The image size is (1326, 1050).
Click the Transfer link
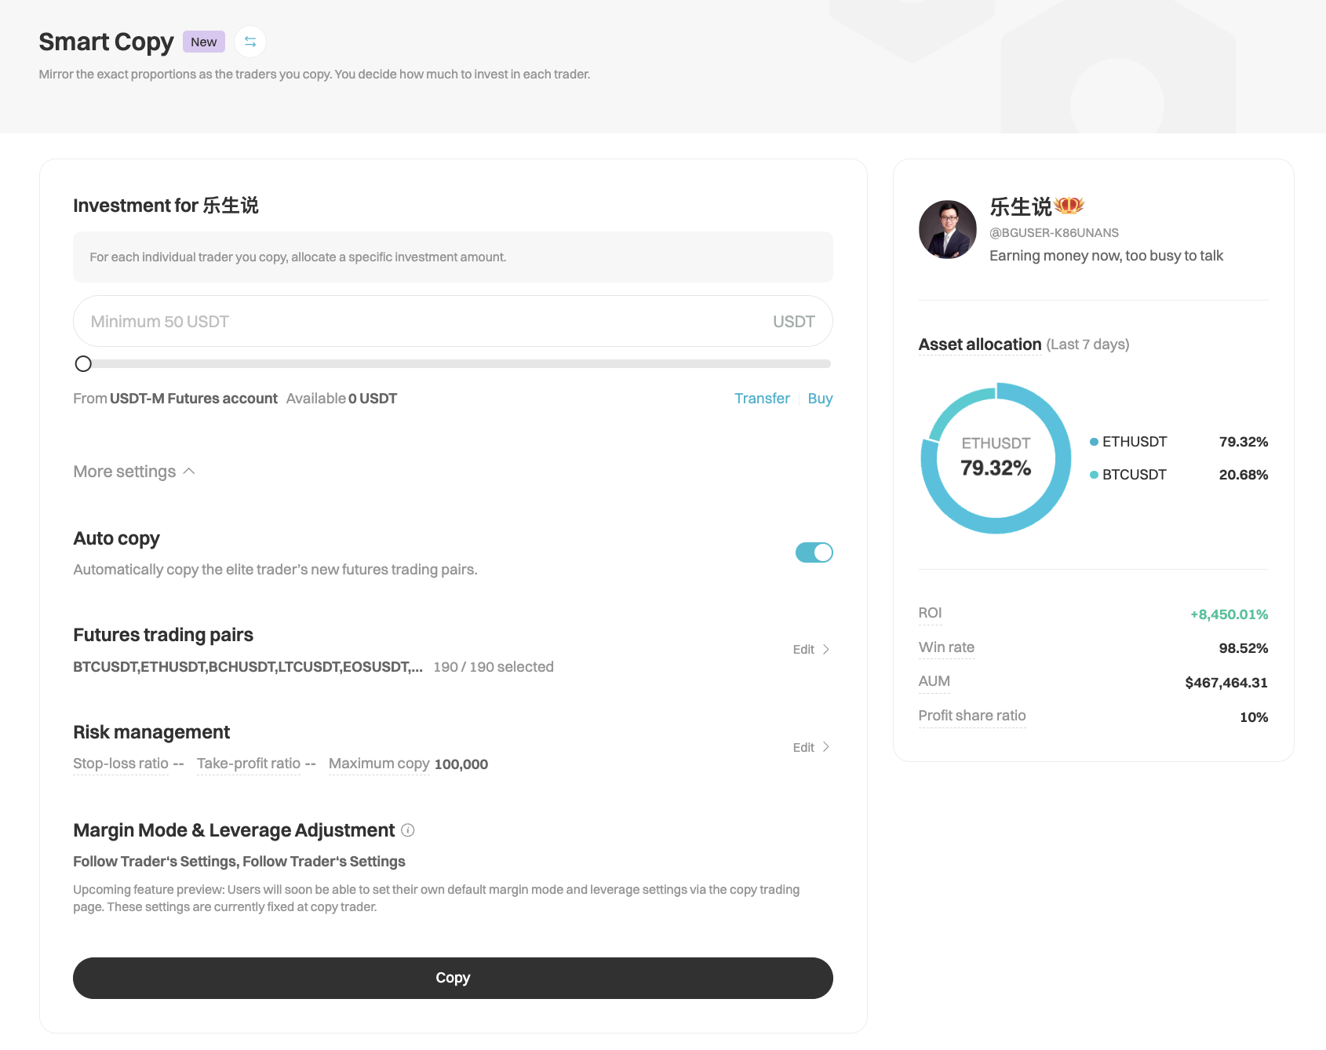pos(761,399)
